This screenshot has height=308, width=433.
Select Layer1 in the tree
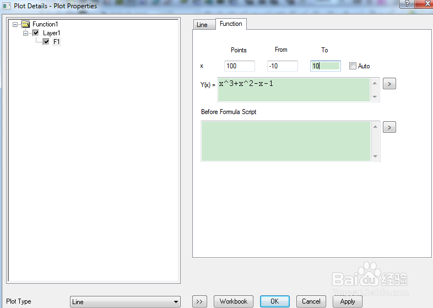51,33
